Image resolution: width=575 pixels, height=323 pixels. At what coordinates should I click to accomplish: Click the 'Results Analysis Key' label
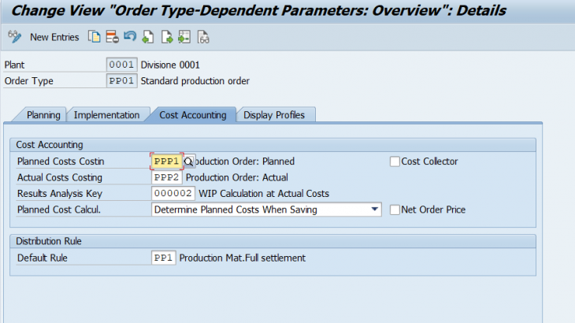click(x=60, y=194)
